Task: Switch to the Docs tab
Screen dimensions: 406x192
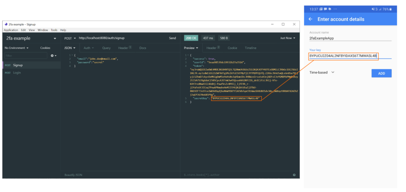Action: 143,48
